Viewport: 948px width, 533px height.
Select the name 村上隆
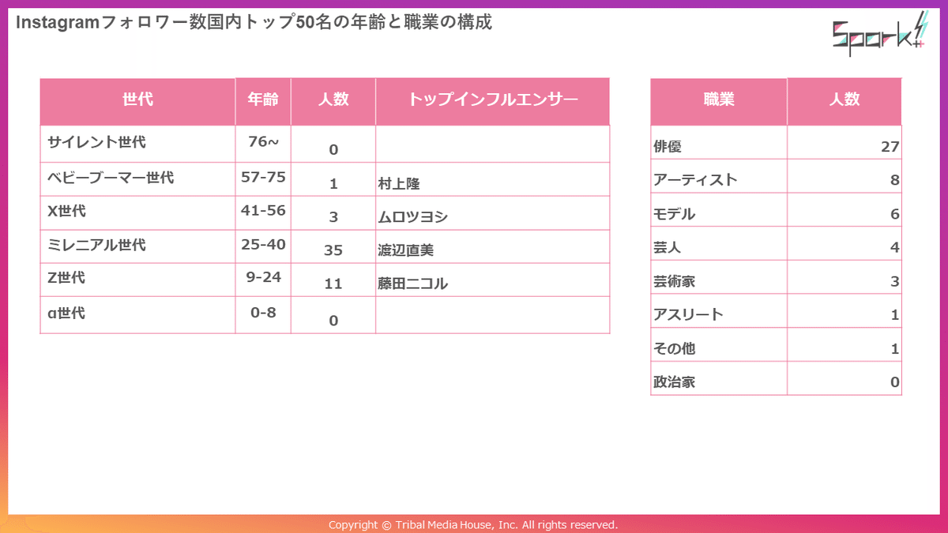399,184
